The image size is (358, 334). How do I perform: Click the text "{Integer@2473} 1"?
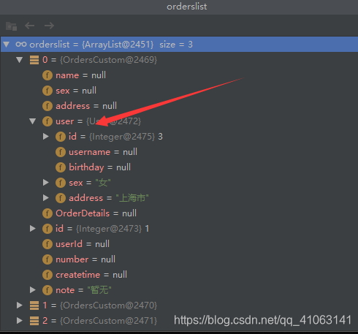click(x=113, y=229)
